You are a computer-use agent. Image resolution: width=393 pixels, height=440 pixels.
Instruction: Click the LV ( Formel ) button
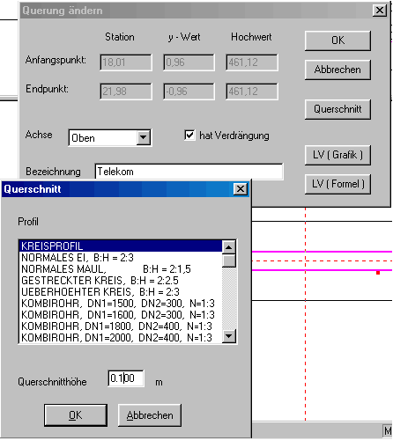click(337, 184)
